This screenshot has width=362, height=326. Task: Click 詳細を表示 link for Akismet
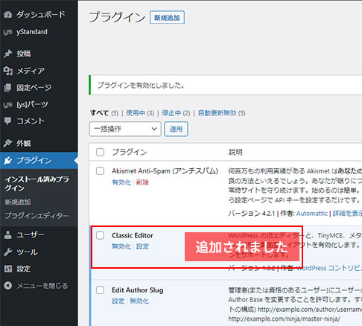point(347,214)
